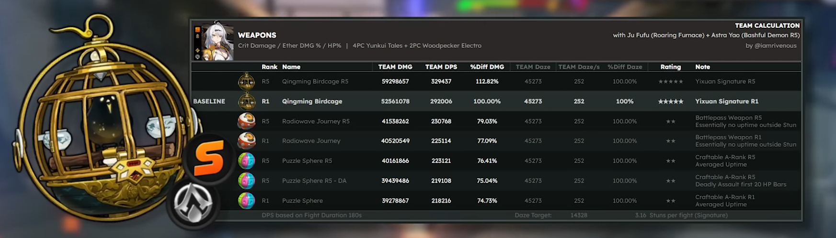
Task: Click the %Diff Daze column header
Action: point(625,67)
